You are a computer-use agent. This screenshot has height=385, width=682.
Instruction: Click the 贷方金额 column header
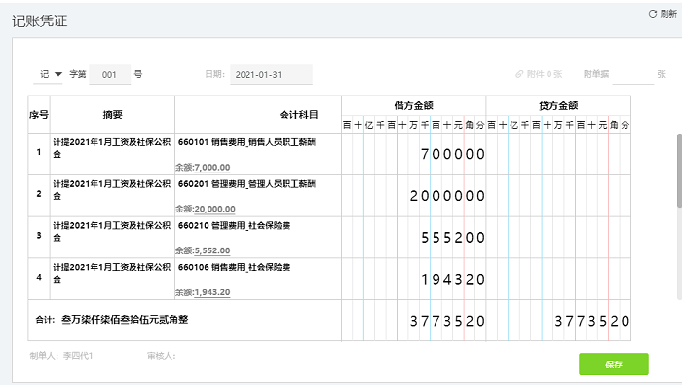click(x=558, y=105)
